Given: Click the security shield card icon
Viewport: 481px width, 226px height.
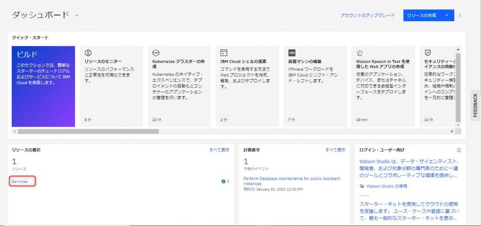Looking at the screenshot, I should click(x=427, y=53).
